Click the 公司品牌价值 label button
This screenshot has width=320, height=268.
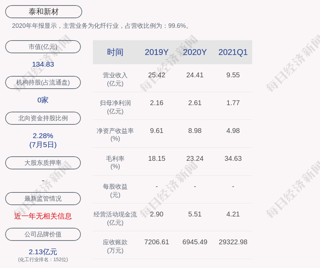[x=43, y=234]
